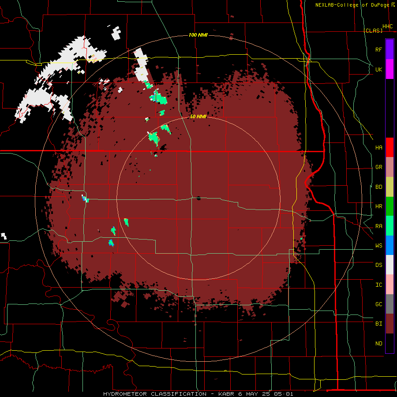Click the DS white legend swatch
397x397 pixels.
click(390, 265)
